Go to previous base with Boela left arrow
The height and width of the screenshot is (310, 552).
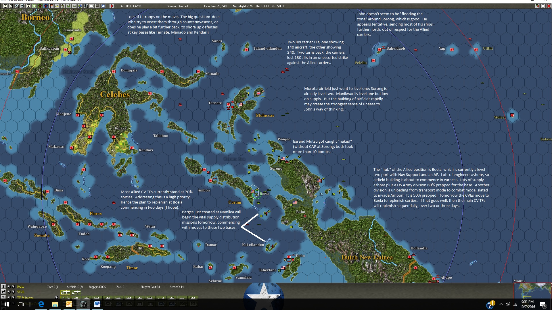(x=9, y=286)
